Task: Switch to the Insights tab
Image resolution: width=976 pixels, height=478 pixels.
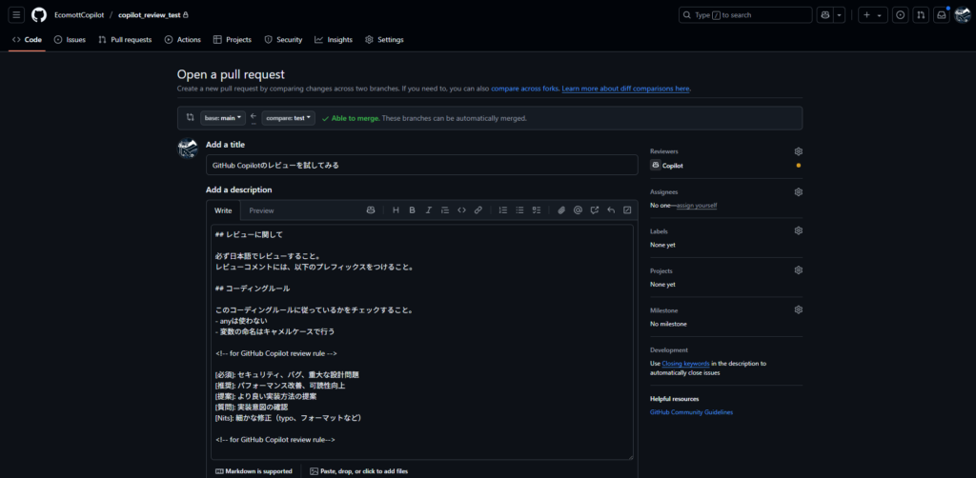Action: tap(334, 40)
